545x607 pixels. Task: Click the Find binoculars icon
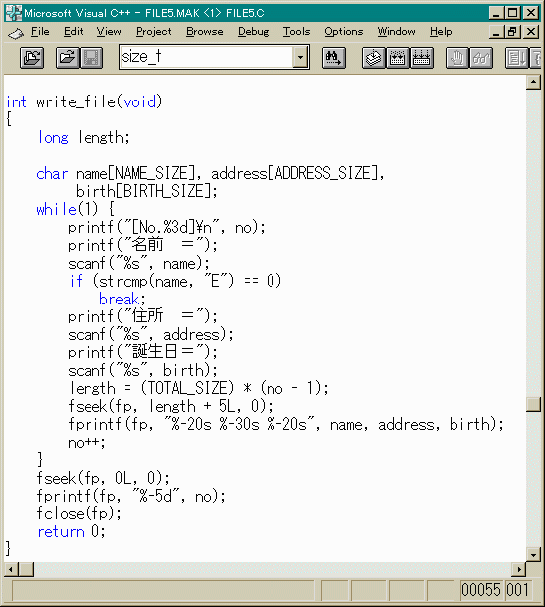coord(334,58)
